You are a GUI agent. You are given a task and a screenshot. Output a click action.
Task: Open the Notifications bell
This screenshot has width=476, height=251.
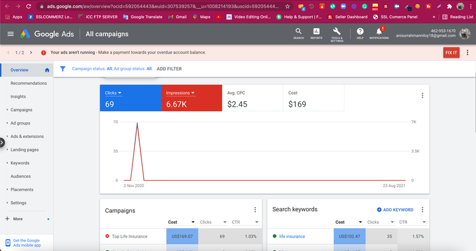[x=379, y=33]
